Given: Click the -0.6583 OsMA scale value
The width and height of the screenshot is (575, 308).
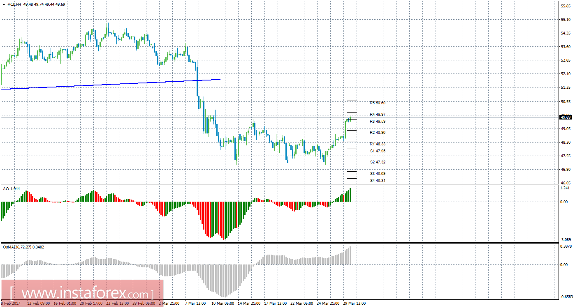Looking at the screenshot, I should click(566, 297).
